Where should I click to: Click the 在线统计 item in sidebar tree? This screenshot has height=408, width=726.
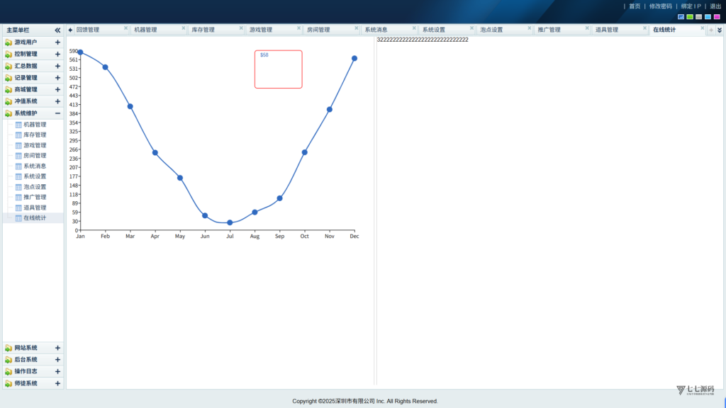(35, 218)
